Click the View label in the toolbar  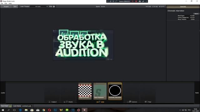51,7
